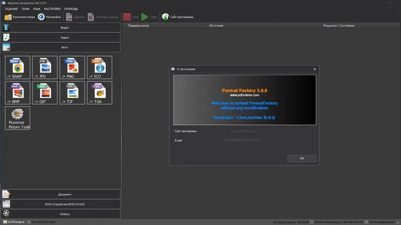Select the convert to JPG icon

click(x=45, y=67)
